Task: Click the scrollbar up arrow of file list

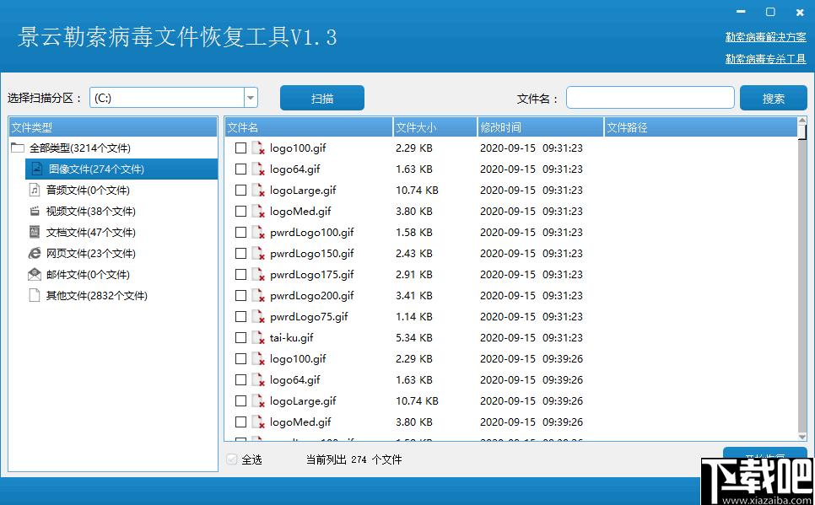Action: 802,121
